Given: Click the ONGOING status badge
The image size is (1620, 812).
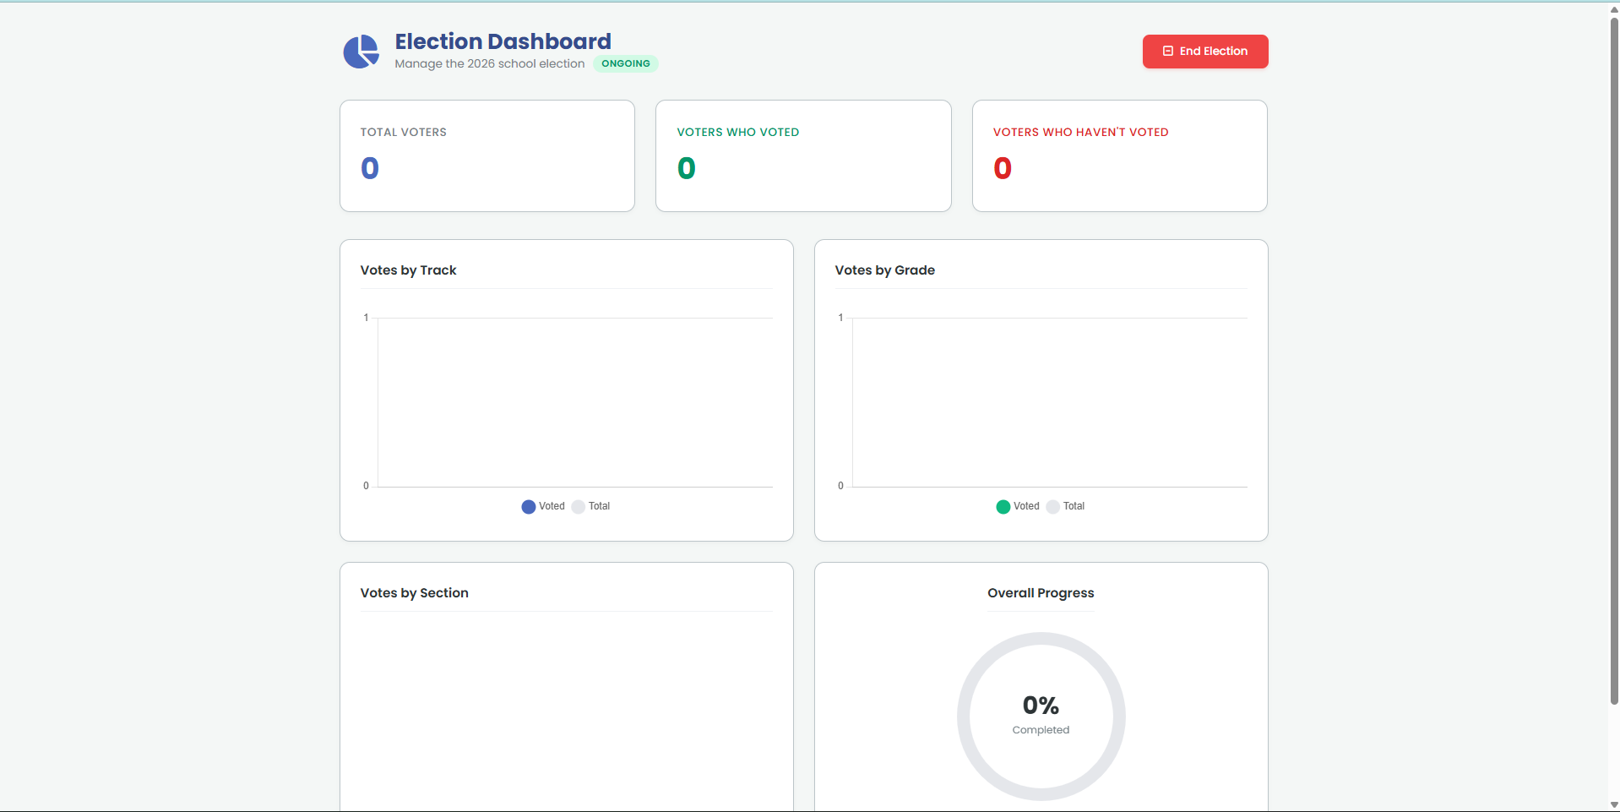Looking at the screenshot, I should (x=625, y=63).
